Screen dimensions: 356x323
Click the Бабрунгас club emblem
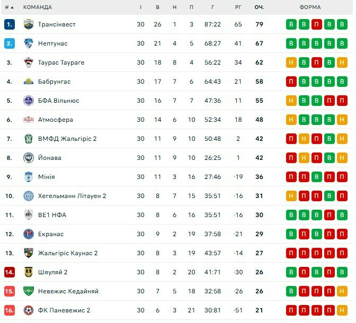(29, 82)
